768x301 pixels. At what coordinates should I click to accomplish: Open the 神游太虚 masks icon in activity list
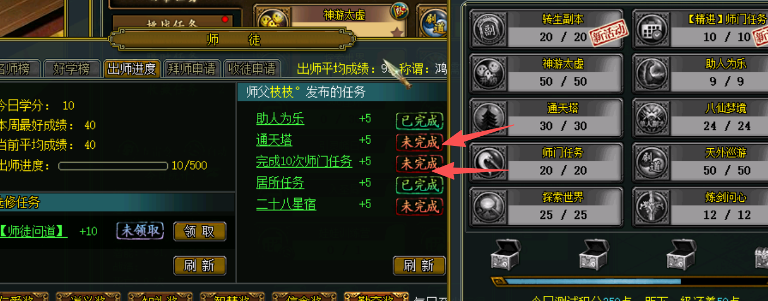489,74
